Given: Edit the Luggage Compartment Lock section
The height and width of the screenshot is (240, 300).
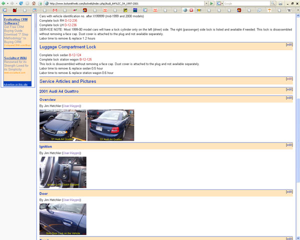Looking at the screenshot, I should (289, 45).
